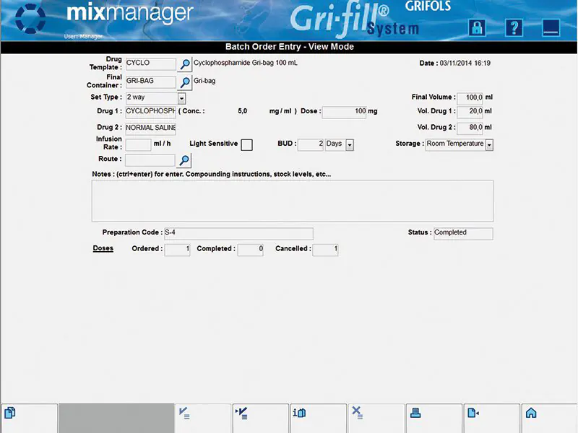Click inside the Notes text area
The height and width of the screenshot is (433, 578).
tap(292, 201)
